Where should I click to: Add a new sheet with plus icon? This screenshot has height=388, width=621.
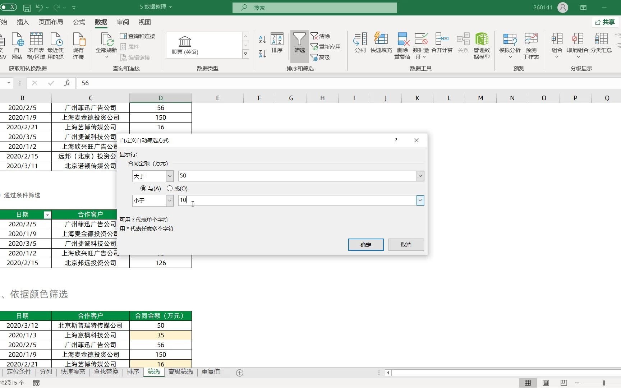(x=240, y=373)
